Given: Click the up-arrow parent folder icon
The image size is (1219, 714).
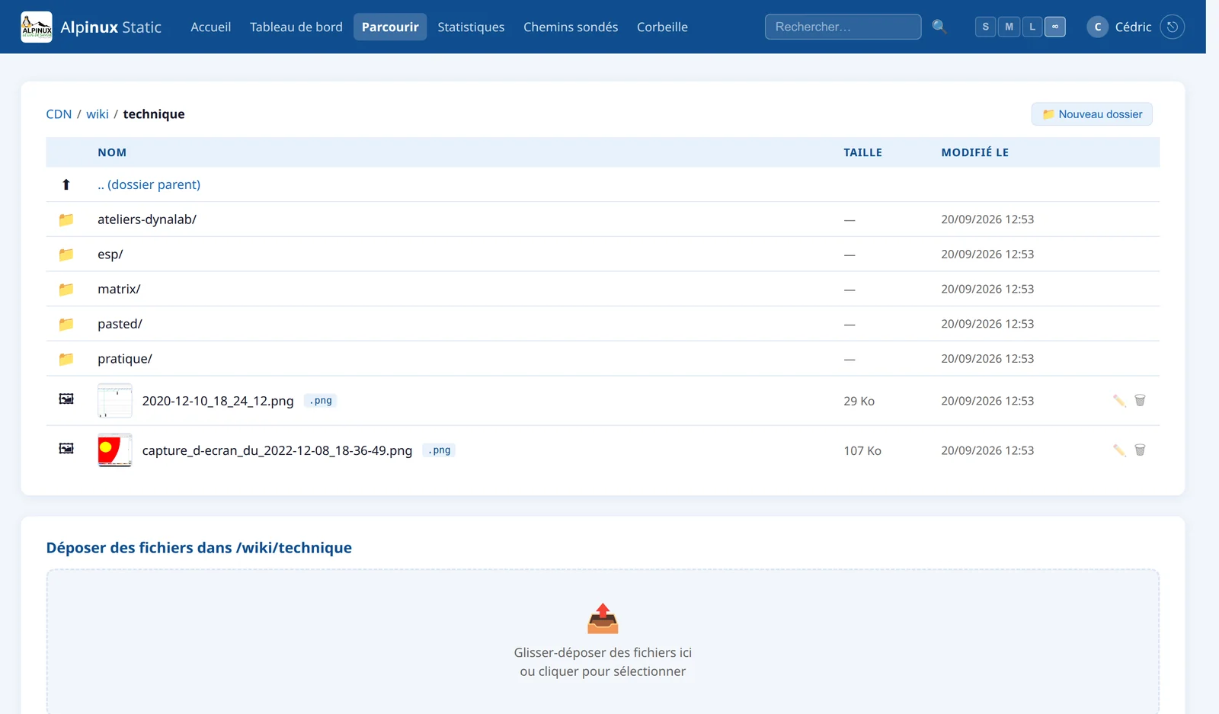Looking at the screenshot, I should click(66, 184).
